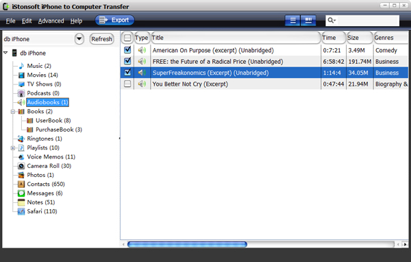This screenshot has width=411, height=262.
Task: Open the Help menu
Action: click(x=76, y=21)
